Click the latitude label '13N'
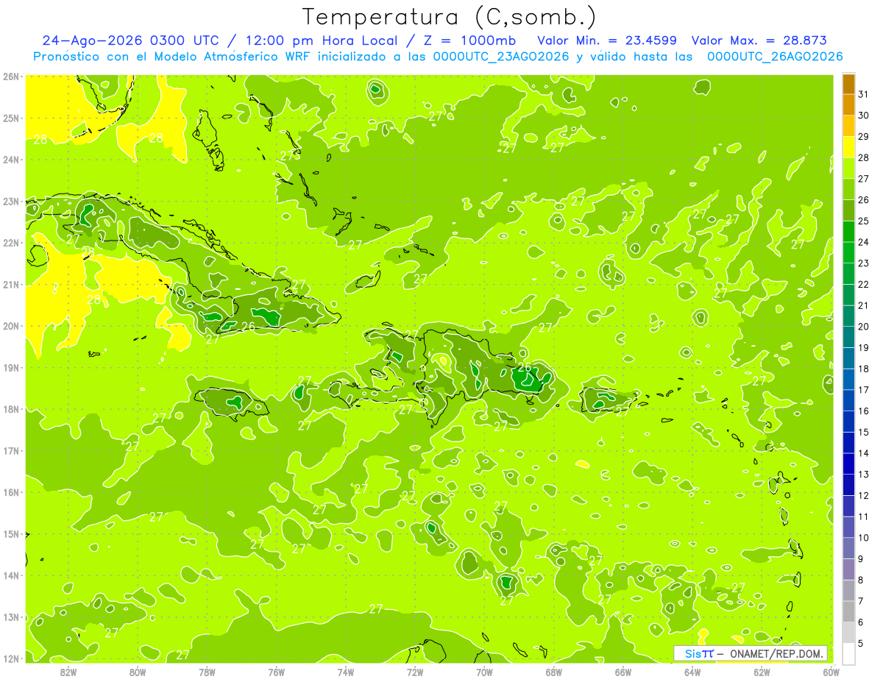 click(x=11, y=617)
